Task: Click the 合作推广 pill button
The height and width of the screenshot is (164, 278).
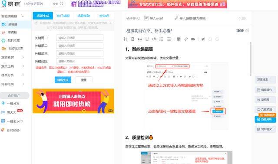Action: pyautogui.click(x=14, y=95)
